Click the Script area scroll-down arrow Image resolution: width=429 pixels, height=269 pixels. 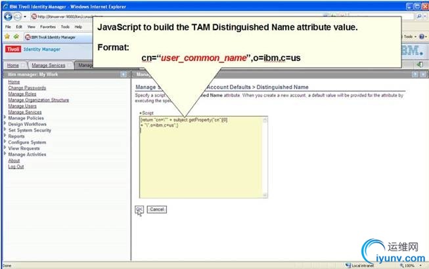click(x=265, y=195)
